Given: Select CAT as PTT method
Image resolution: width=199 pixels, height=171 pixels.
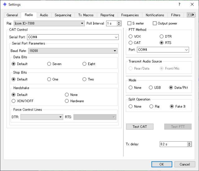Looking at the screenshot, I should (131, 43).
